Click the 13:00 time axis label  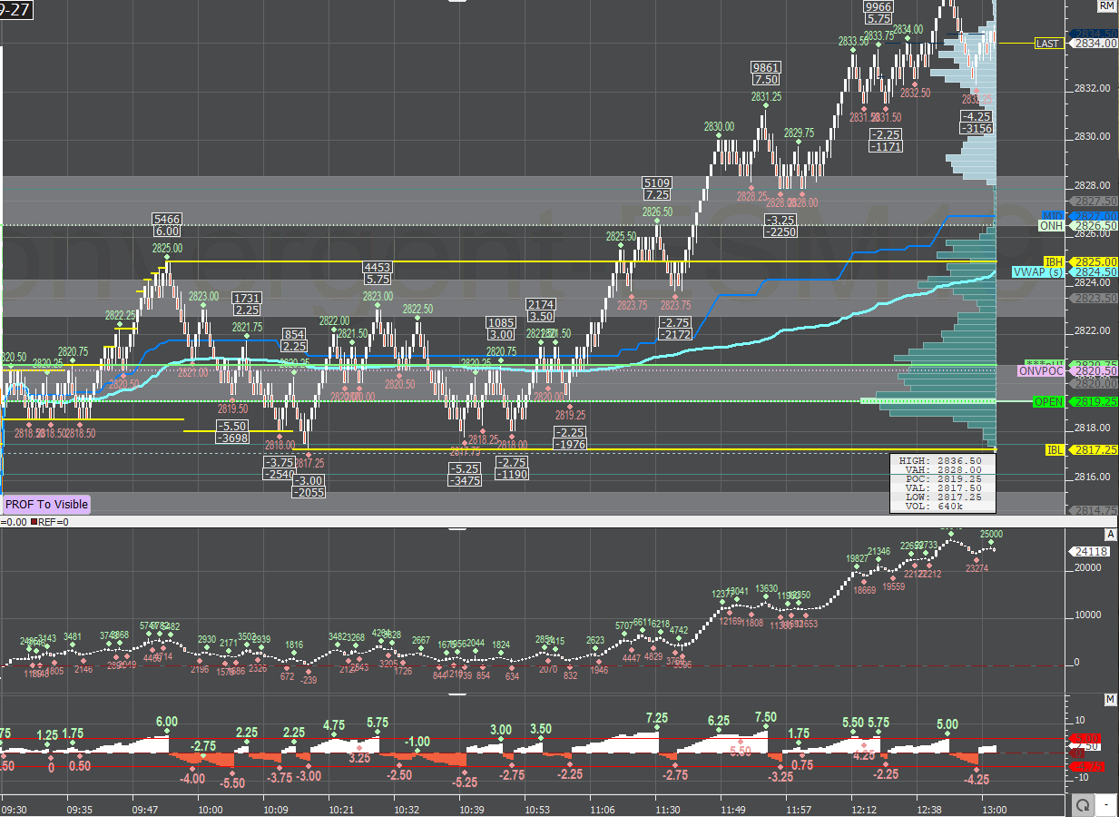pyautogui.click(x=995, y=809)
